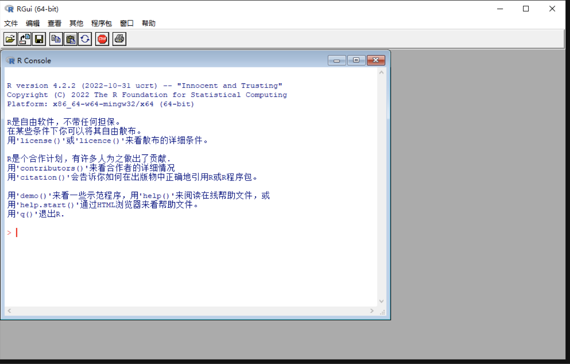Open the 编辑 menu
The height and width of the screenshot is (364, 570).
coord(33,23)
